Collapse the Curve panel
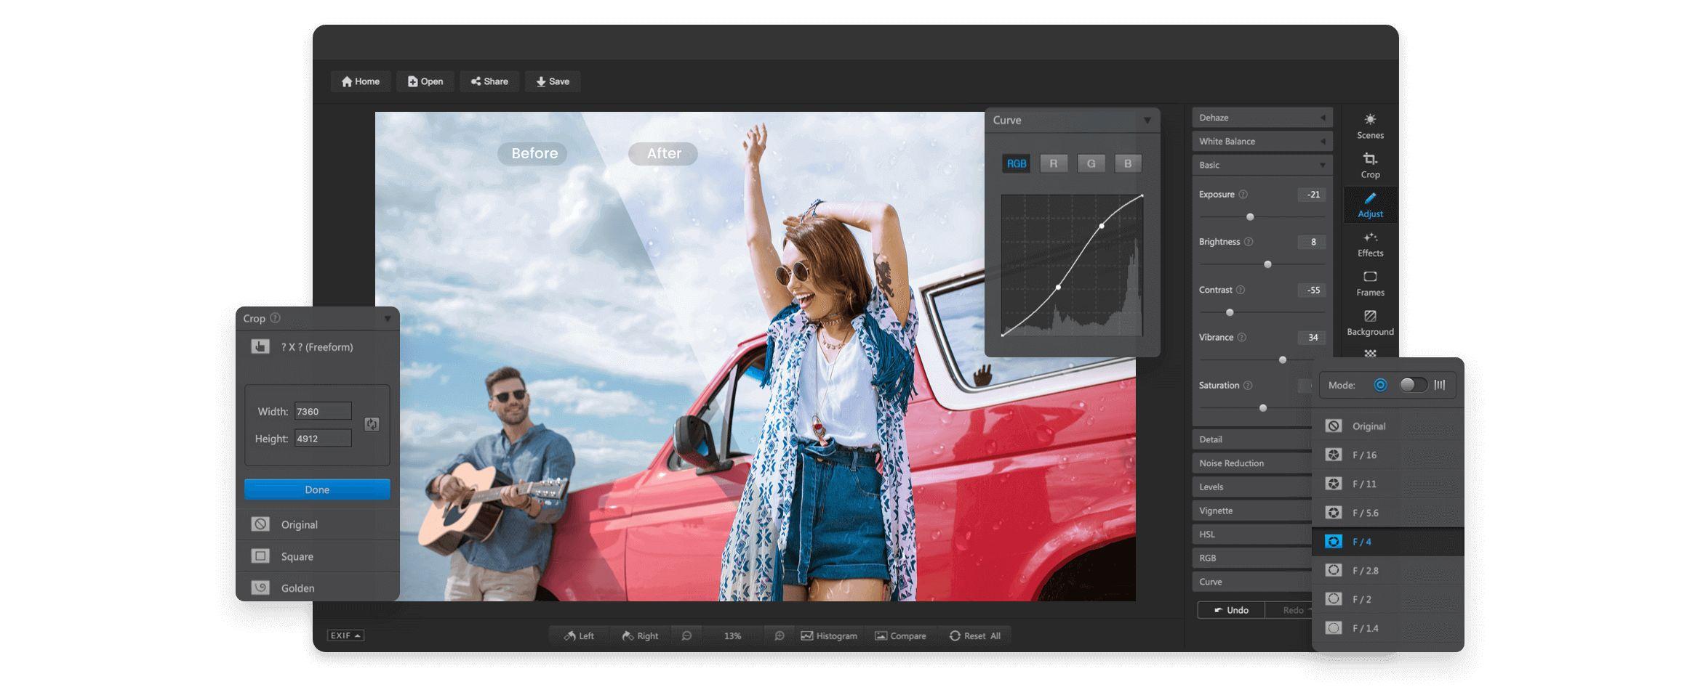1687x687 pixels. coord(1147,120)
